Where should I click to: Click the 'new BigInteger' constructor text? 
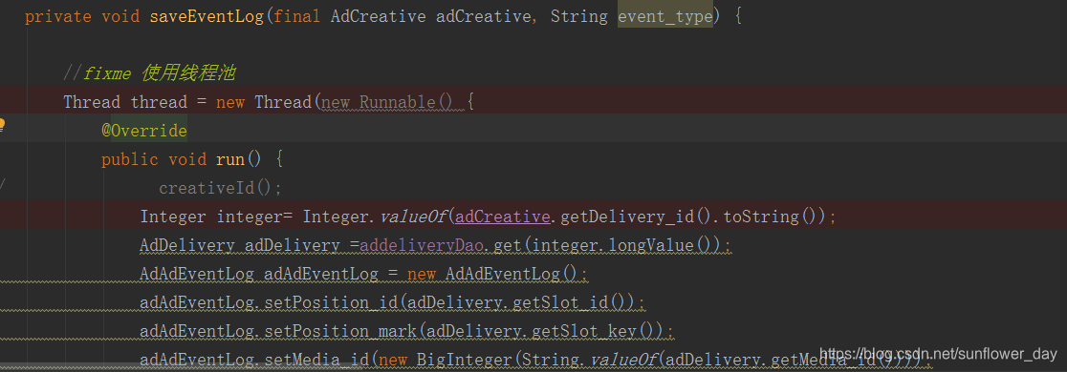[x=445, y=360]
